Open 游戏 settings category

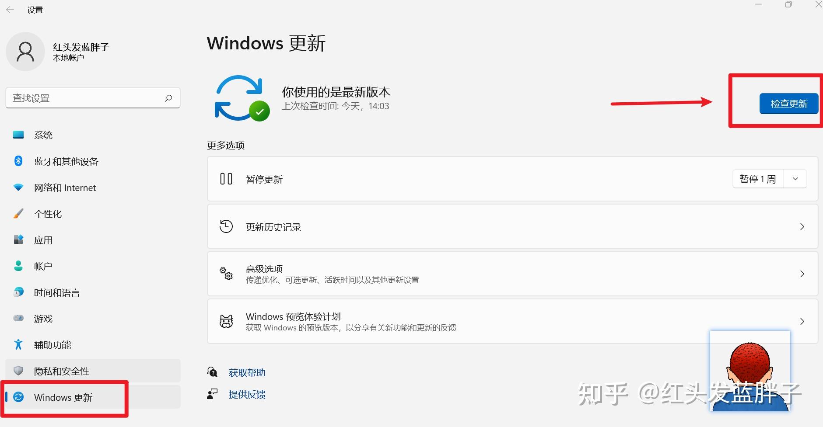click(x=93, y=319)
